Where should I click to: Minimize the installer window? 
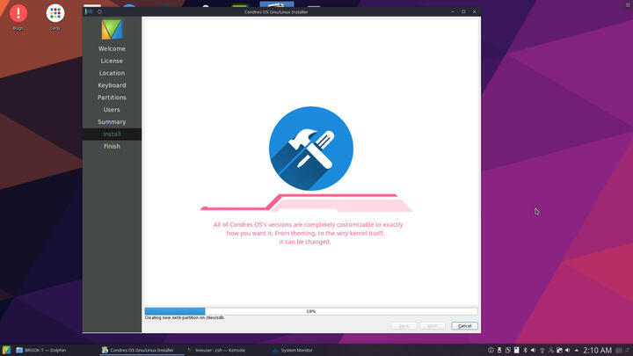pyautogui.click(x=453, y=11)
